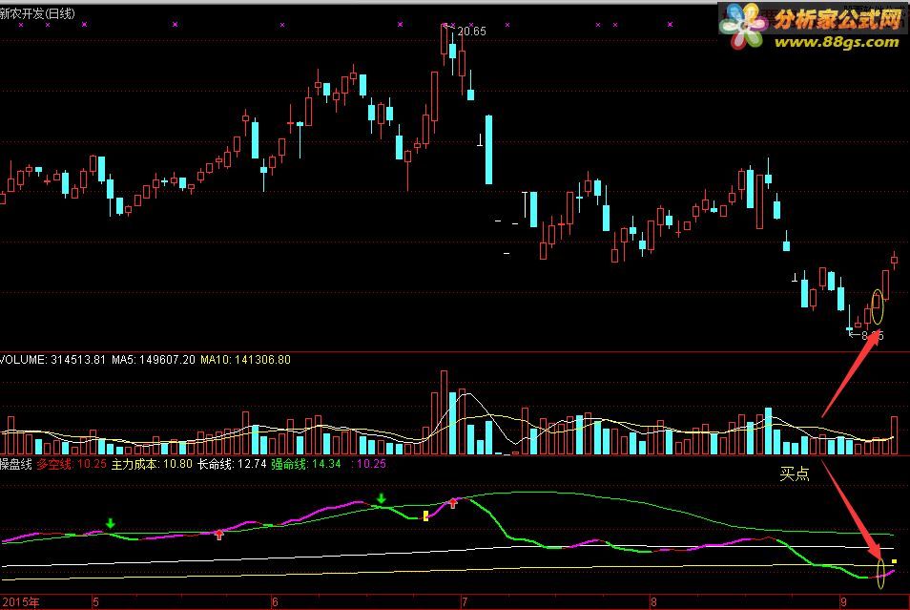Click green down-arrow signal between months 6 and 7
This screenshot has width=910, height=610.
coord(382,498)
